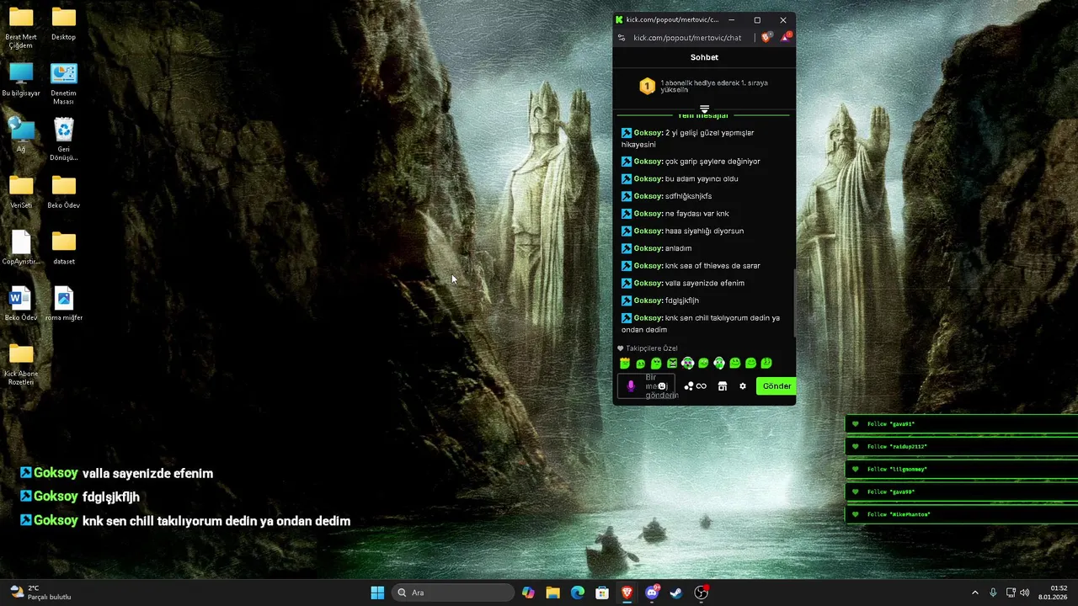Send message with Gönder button
The width and height of the screenshot is (1078, 606).
[x=776, y=386]
